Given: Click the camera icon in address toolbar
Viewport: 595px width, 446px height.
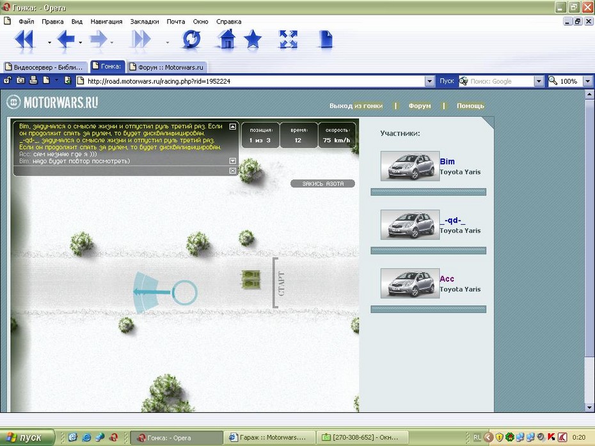Looking at the screenshot, I should point(20,81).
